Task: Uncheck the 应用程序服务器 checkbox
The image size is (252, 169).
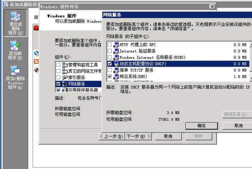Action: [58, 90]
